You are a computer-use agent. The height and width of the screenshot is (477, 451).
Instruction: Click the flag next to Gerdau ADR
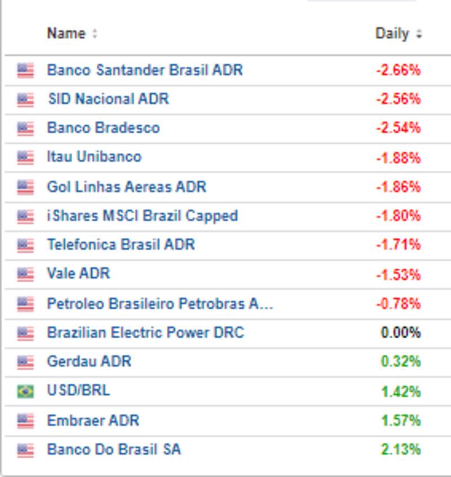point(25,362)
